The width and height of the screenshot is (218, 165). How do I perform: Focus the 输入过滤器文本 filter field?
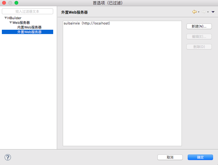[28, 11]
